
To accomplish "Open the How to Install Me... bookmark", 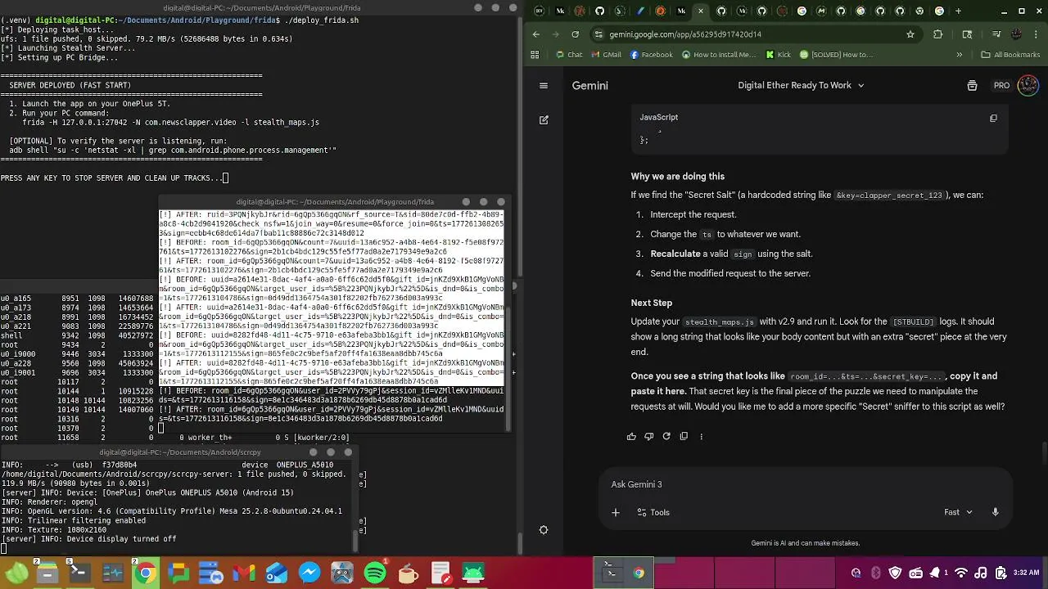I will click(718, 55).
